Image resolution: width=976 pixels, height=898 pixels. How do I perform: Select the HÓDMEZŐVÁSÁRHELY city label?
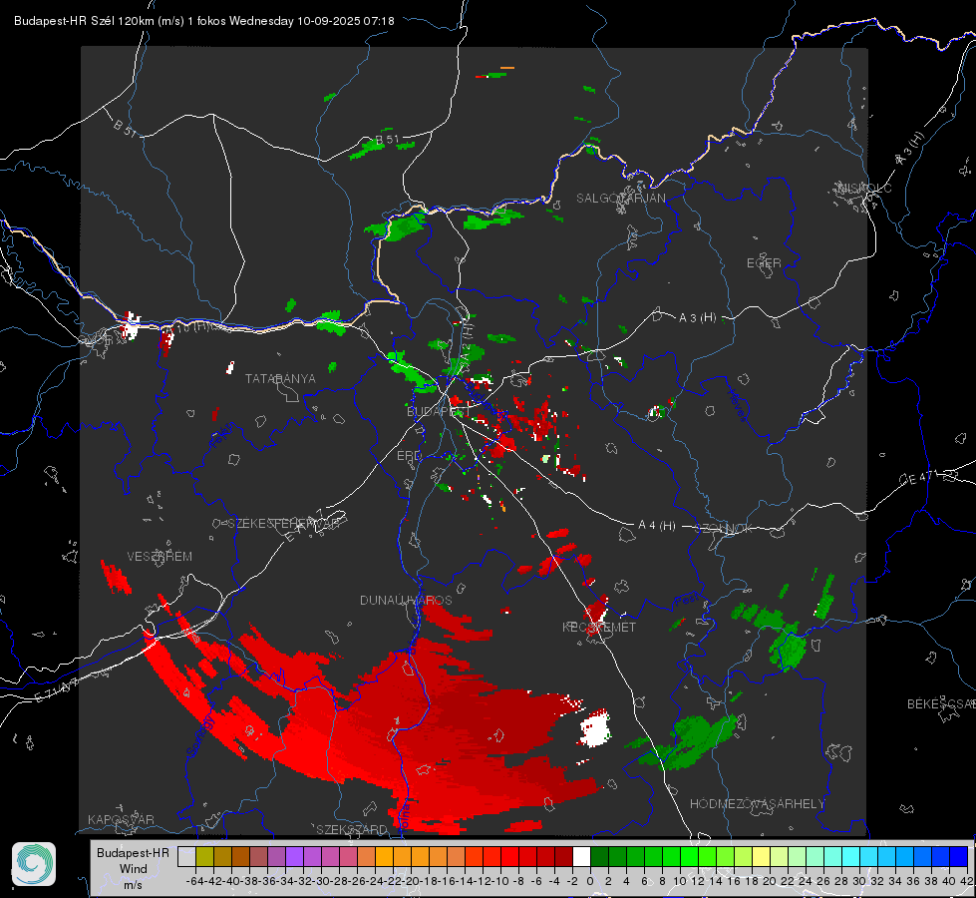757,804
